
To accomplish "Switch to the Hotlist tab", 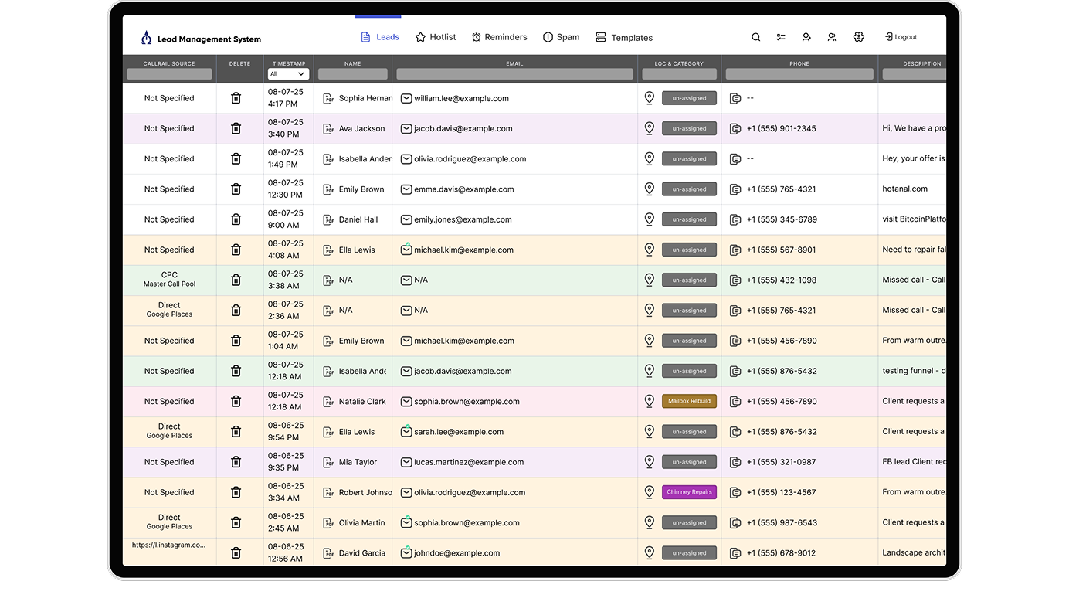I will (x=436, y=37).
